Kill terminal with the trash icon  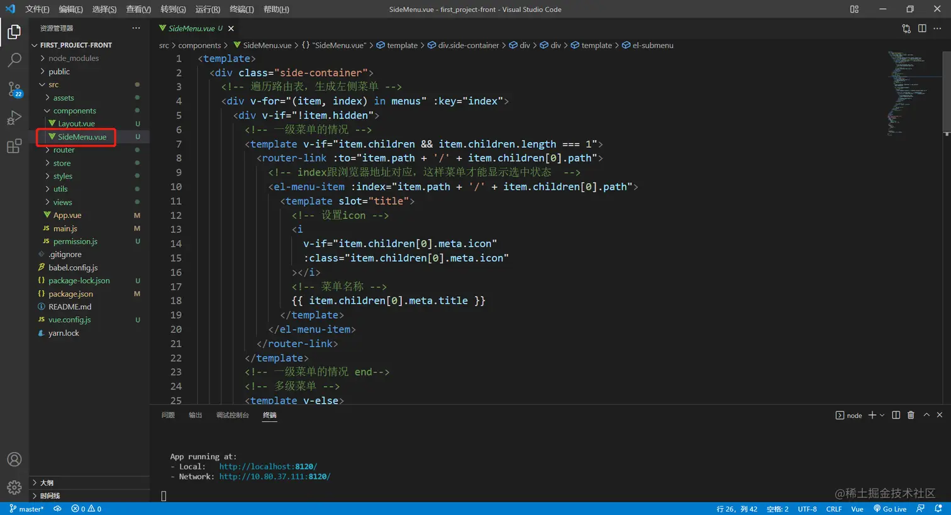click(x=911, y=415)
